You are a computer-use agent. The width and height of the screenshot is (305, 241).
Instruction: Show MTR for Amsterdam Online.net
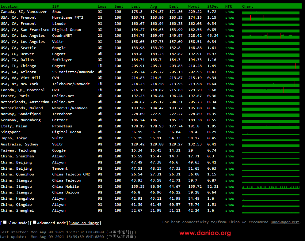pos(230,102)
